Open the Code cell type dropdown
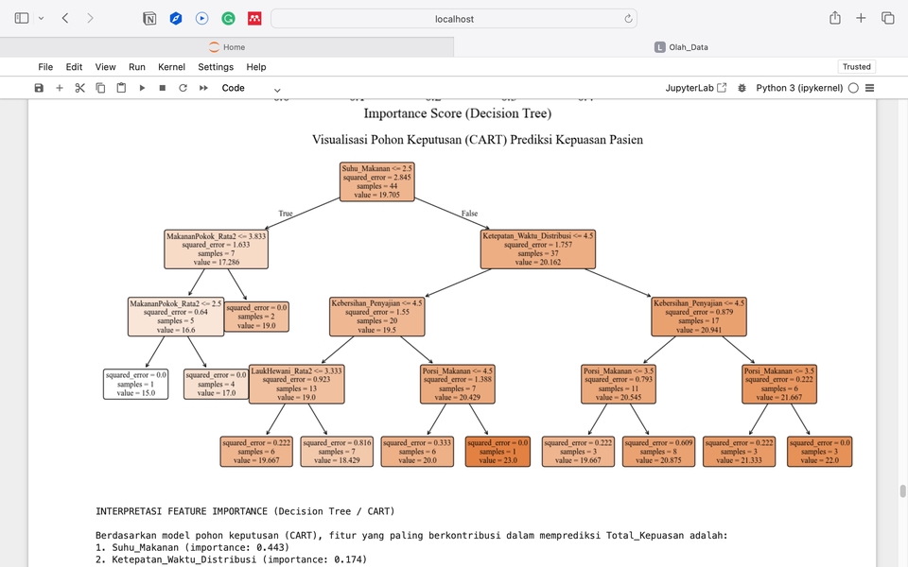Viewport: 908px width, 567px height. pos(251,88)
